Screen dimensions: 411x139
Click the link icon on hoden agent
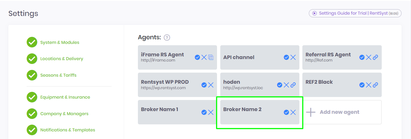click(293, 85)
